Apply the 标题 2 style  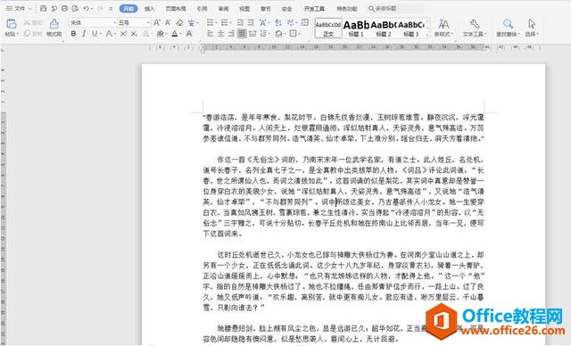[x=384, y=28]
